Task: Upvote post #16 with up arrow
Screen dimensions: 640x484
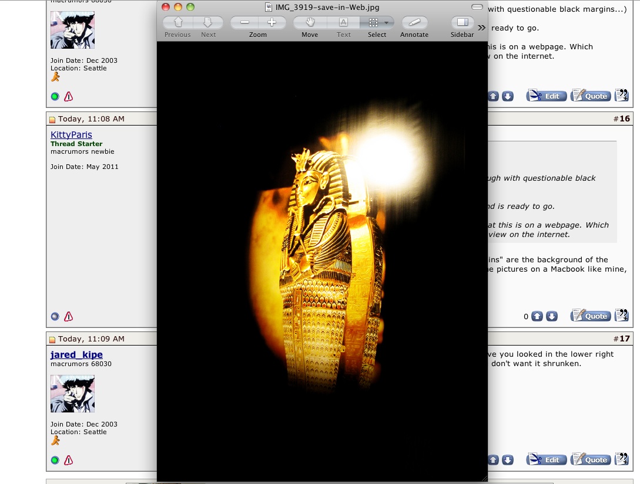Action: pos(537,316)
